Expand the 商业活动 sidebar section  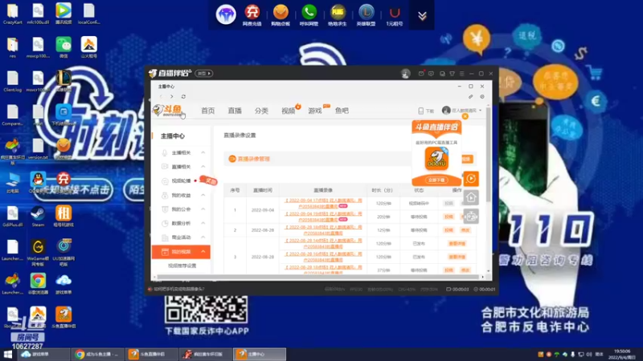pyautogui.click(x=182, y=237)
